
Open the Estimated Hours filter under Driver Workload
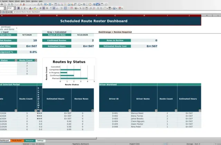[x=200, y=110]
